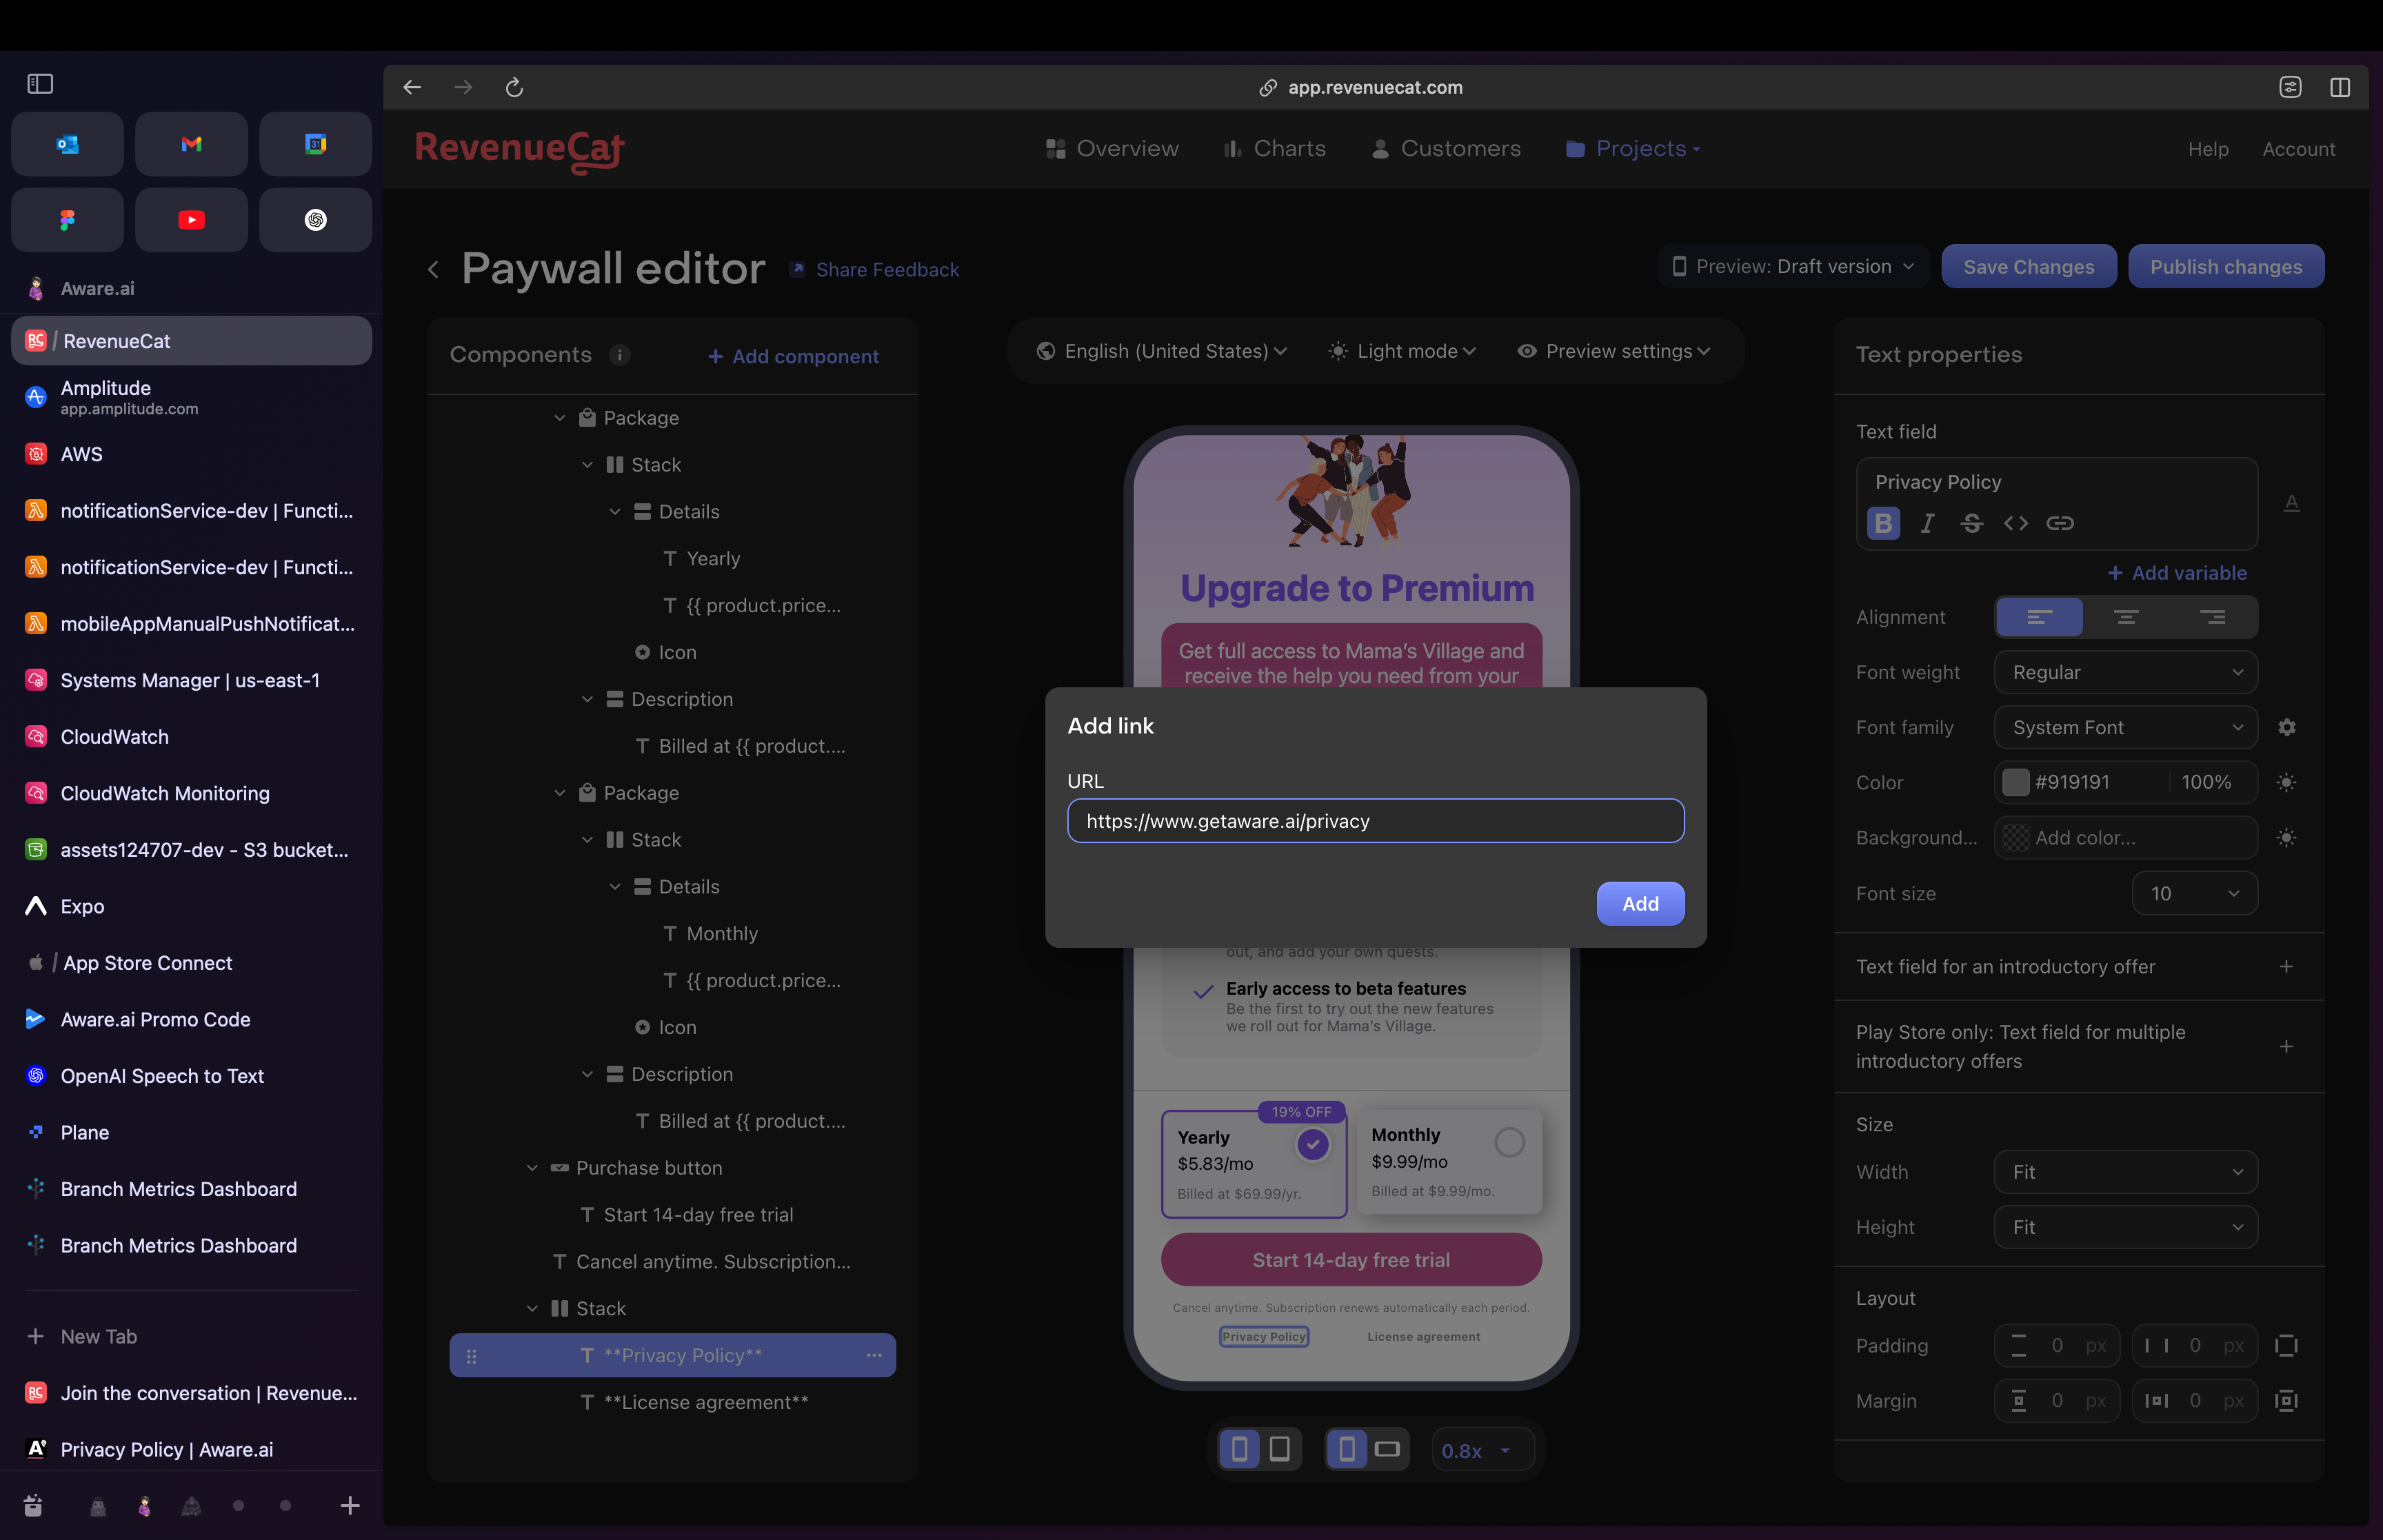The height and width of the screenshot is (1540, 2383).
Task: Open Preview Draft version dropdown
Action: click(1793, 266)
